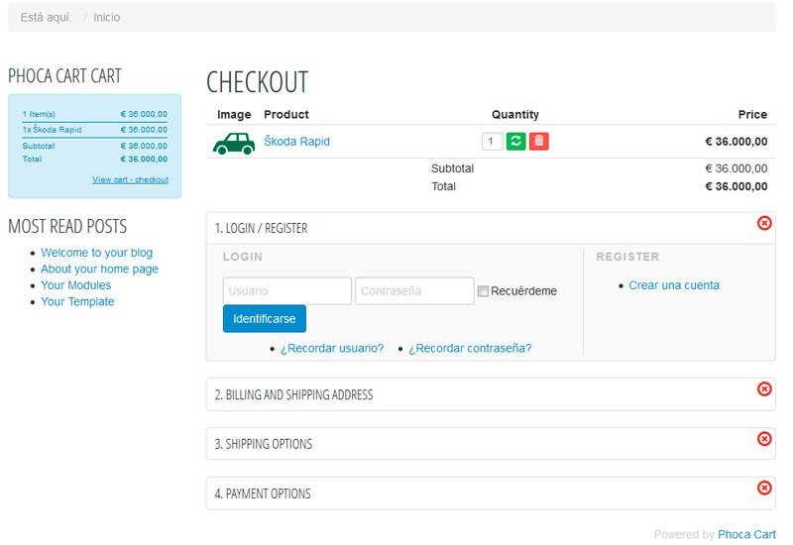The height and width of the screenshot is (545, 793).
Task: Click the Price column header
Action: click(x=752, y=114)
